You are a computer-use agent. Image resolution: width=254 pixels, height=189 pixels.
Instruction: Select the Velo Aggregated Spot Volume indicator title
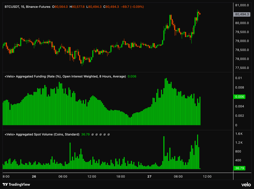click(42, 134)
